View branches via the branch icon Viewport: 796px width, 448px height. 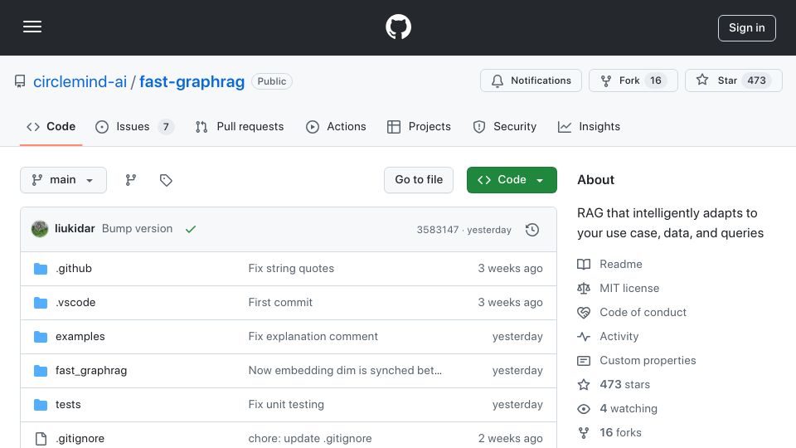click(131, 180)
